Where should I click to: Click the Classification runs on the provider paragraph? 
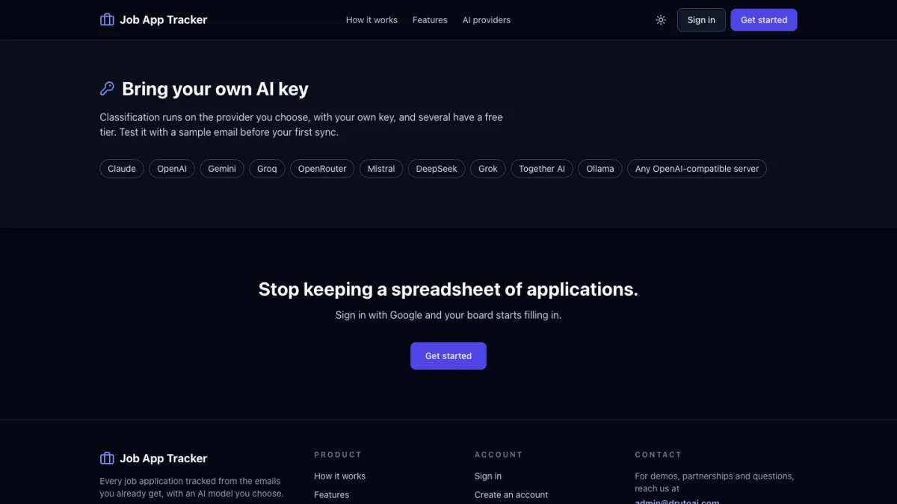pos(301,125)
